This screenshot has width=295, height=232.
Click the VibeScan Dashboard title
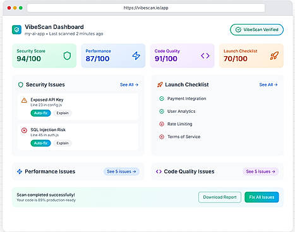pos(54,27)
